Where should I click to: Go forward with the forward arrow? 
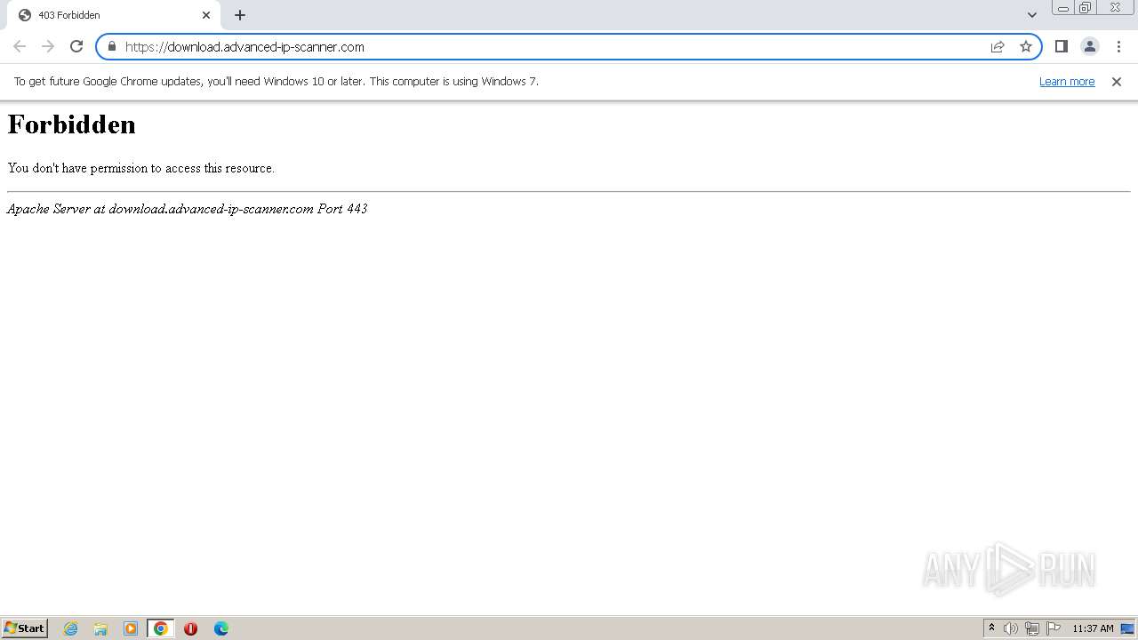point(48,46)
